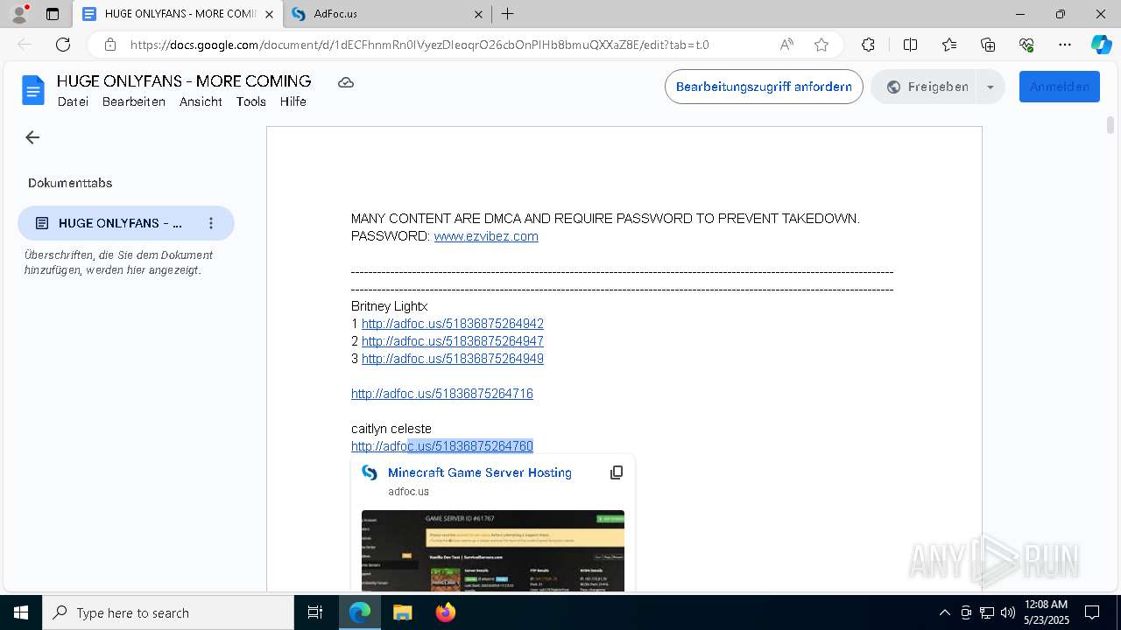
Task: Open the notifications action center
Action: pos(1093,612)
